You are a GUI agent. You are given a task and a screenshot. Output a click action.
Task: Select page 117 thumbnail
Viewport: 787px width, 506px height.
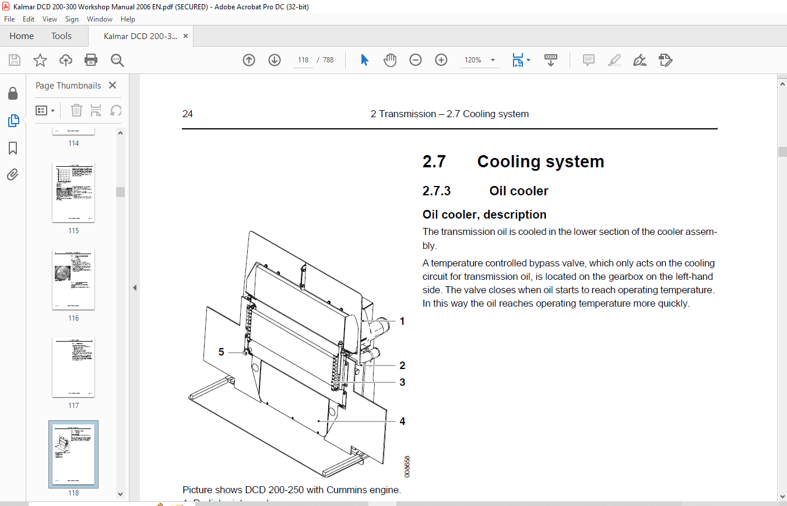pyautogui.click(x=73, y=367)
